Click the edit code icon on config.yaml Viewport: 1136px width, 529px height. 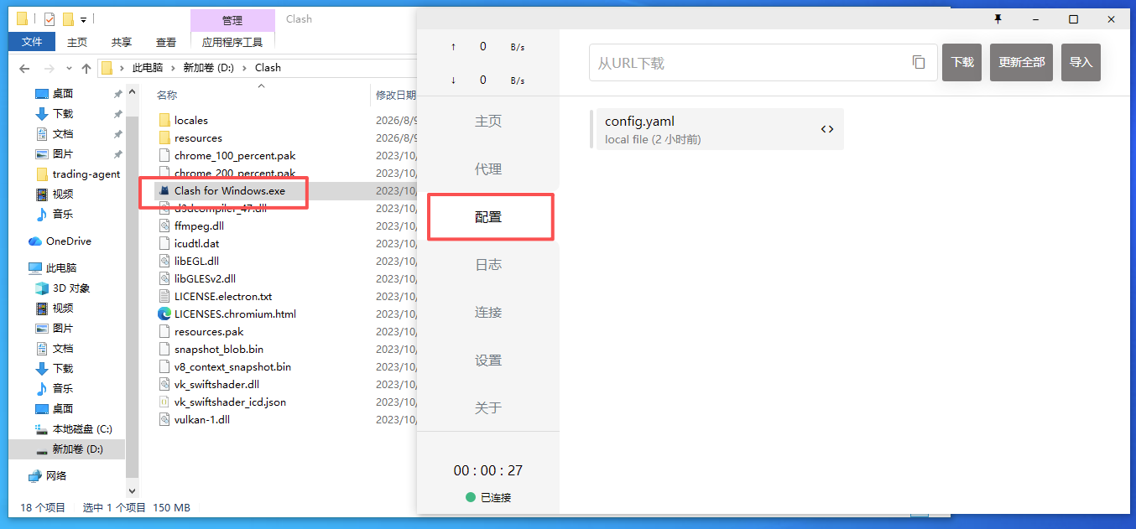point(827,129)
